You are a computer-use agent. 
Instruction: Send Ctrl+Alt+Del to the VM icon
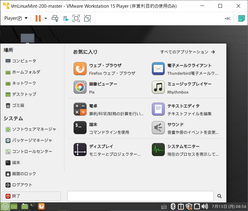55,19
